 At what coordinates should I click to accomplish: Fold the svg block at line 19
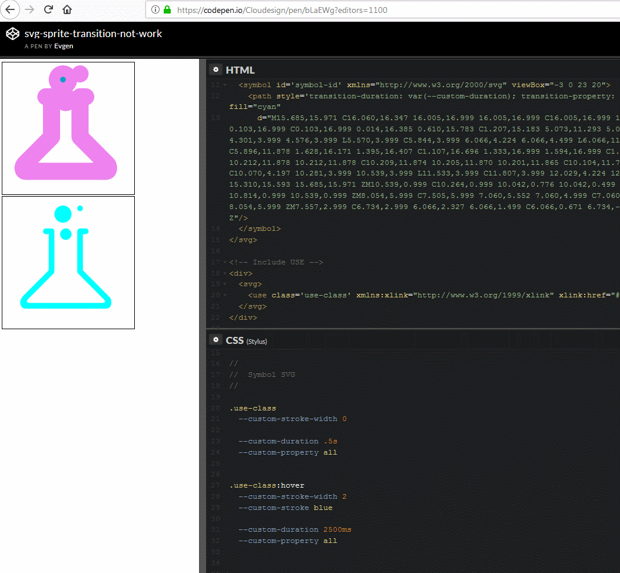225,284
